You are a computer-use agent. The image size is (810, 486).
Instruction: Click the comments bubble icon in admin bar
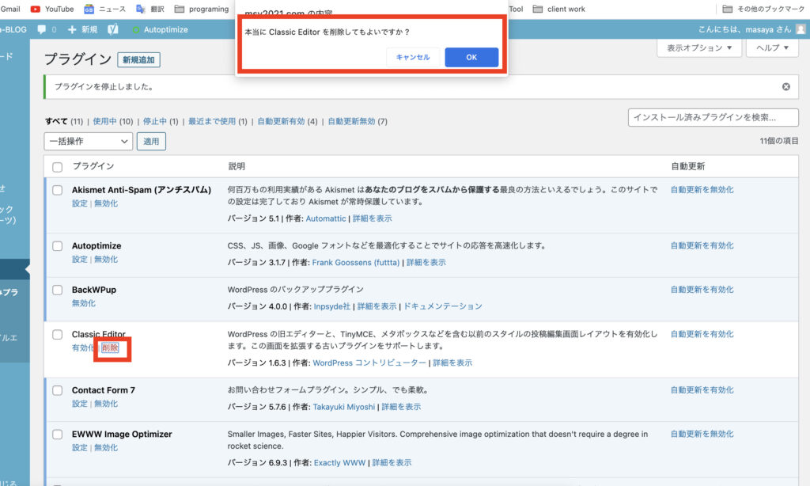click(42, 29)
